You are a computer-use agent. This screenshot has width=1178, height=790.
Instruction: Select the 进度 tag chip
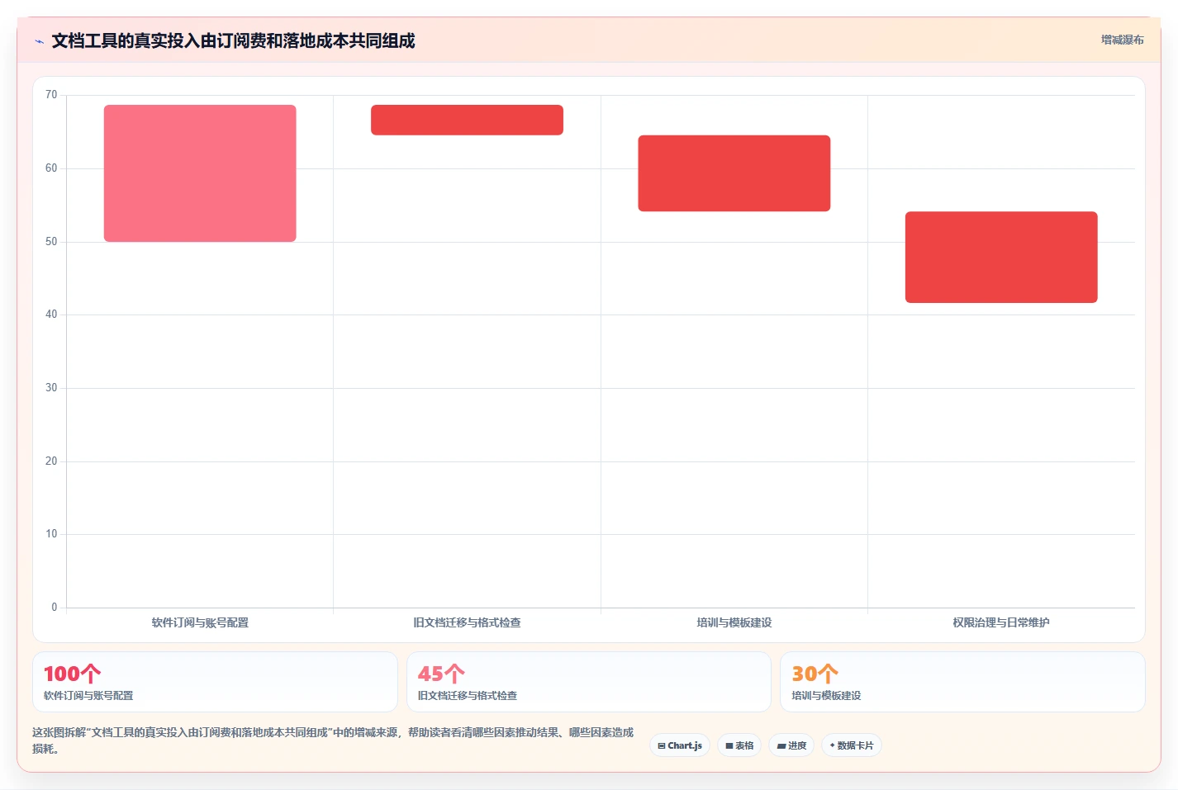[x=791, y=745]
